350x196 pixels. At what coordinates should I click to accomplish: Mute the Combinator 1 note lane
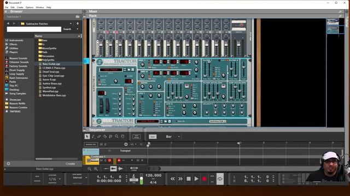(x=138, y=160)
